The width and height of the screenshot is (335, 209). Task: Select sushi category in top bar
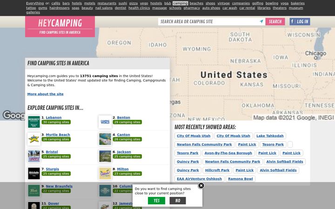[x=123, y=3]
